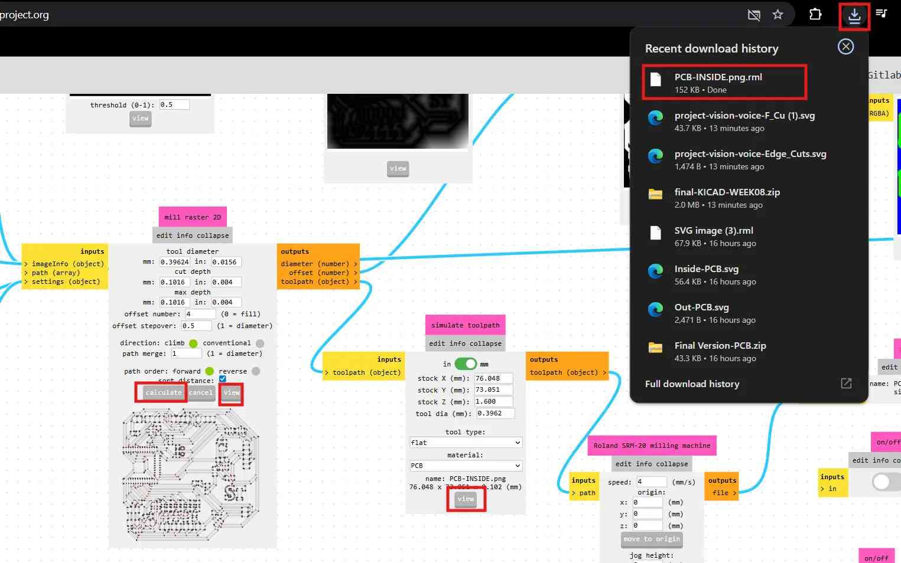901x563 pixels.
Task: Click the stock Z (mm) field
Action: [x=493, y=402]
